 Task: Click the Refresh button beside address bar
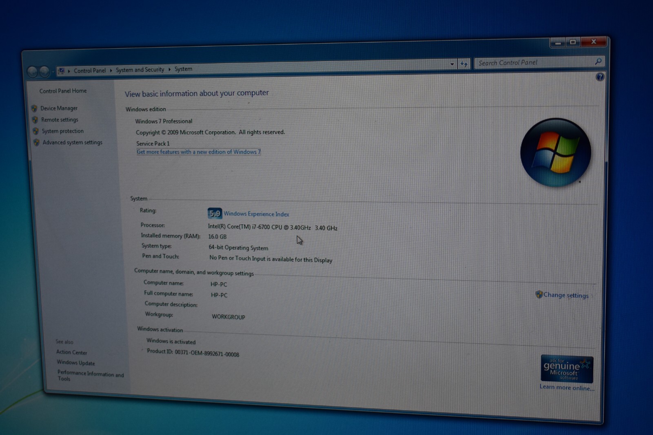tap(464, 64)
